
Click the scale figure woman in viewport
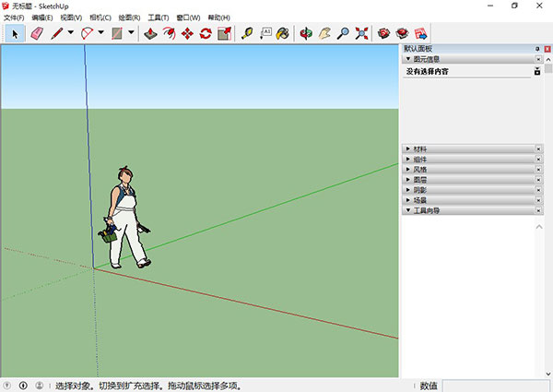point(124,218)
